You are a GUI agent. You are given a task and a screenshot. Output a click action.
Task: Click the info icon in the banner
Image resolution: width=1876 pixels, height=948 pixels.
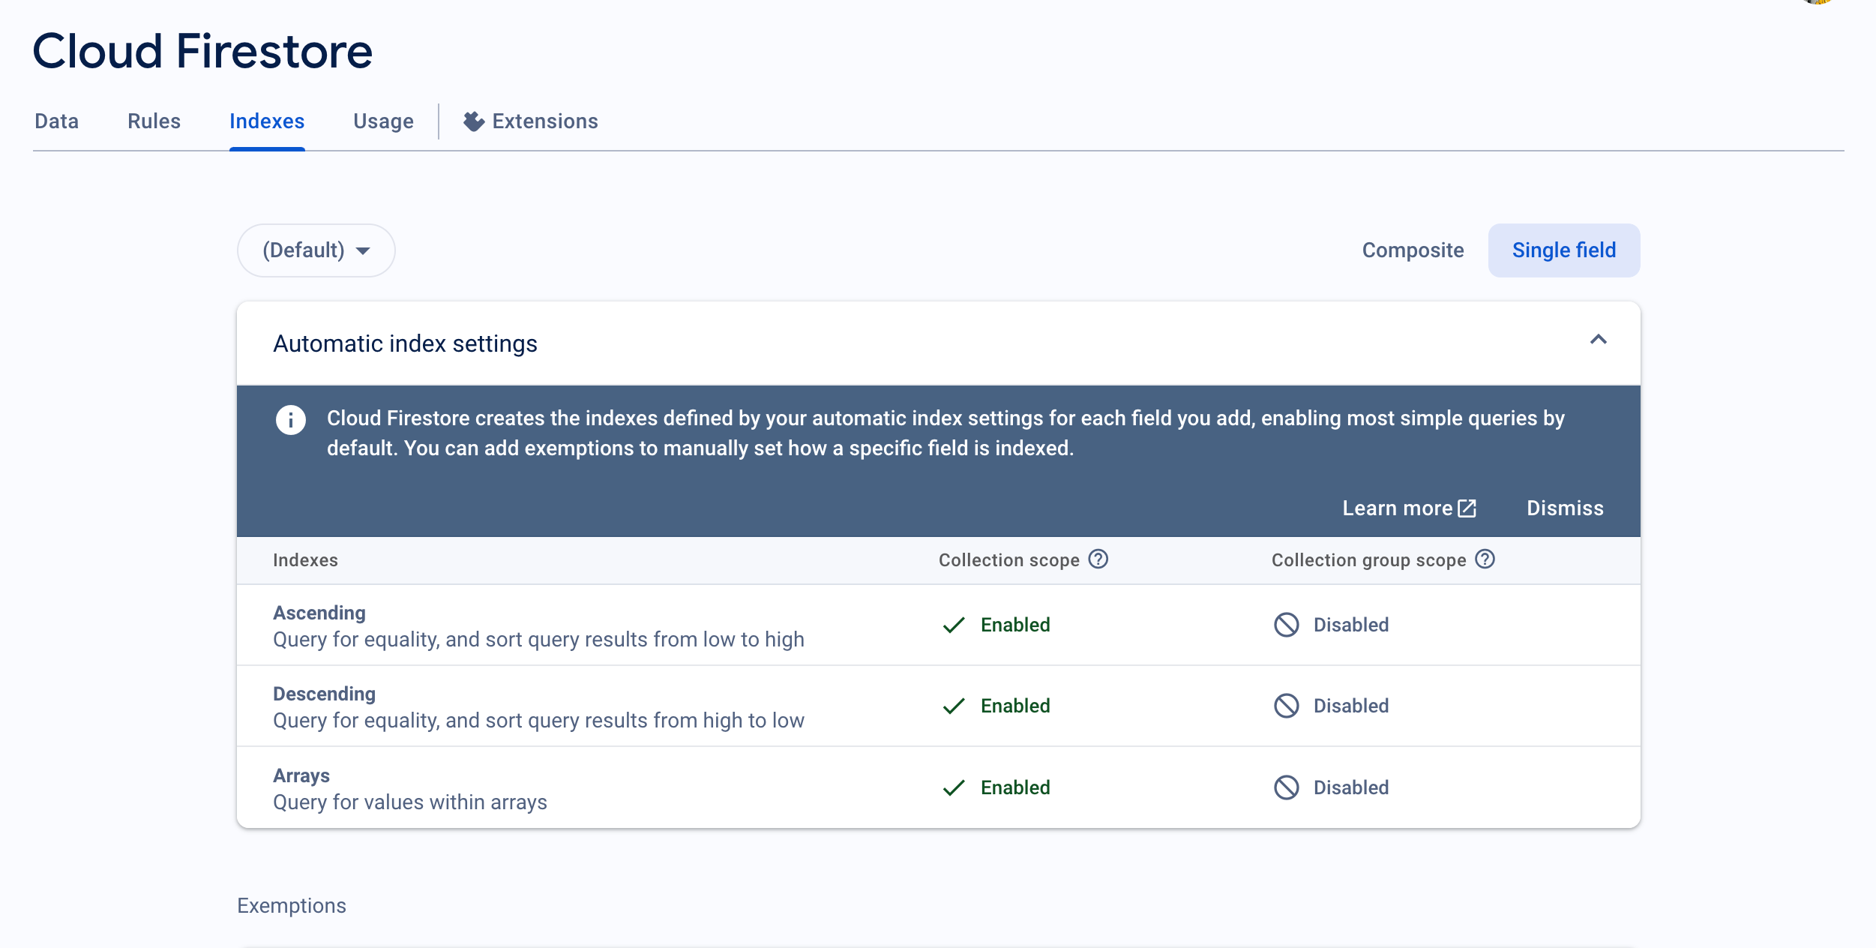pyautogui.click(x=291, y=420)
